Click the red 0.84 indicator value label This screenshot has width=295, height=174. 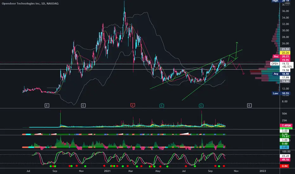click(x=285, y=166)
